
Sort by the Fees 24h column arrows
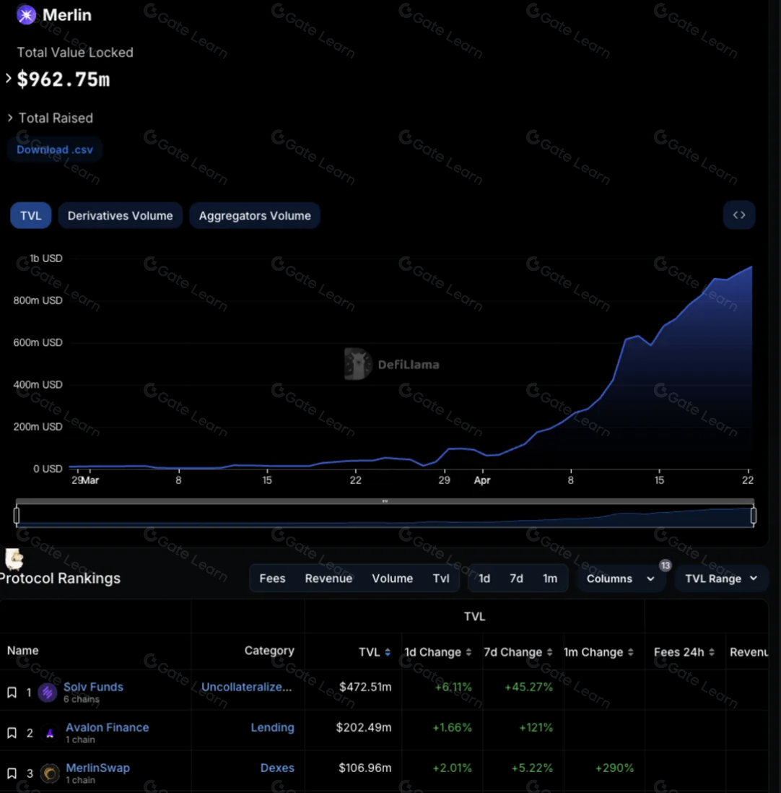712,652
